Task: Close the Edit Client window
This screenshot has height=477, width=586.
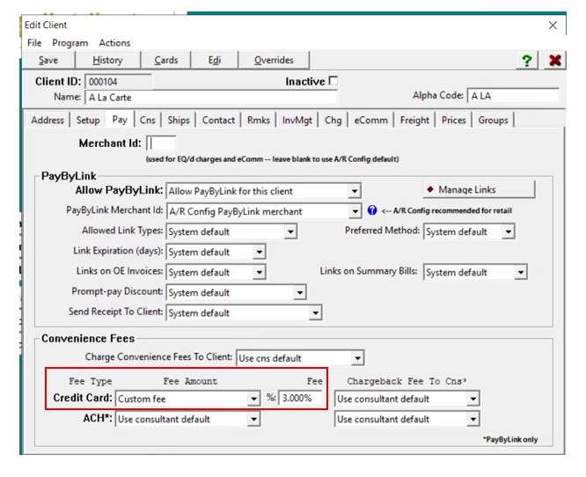Action: pos(553,25)
